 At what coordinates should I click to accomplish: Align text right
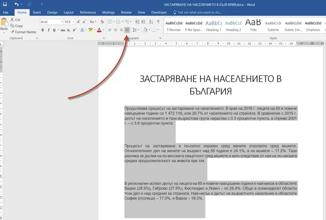[x=121, y=30]
